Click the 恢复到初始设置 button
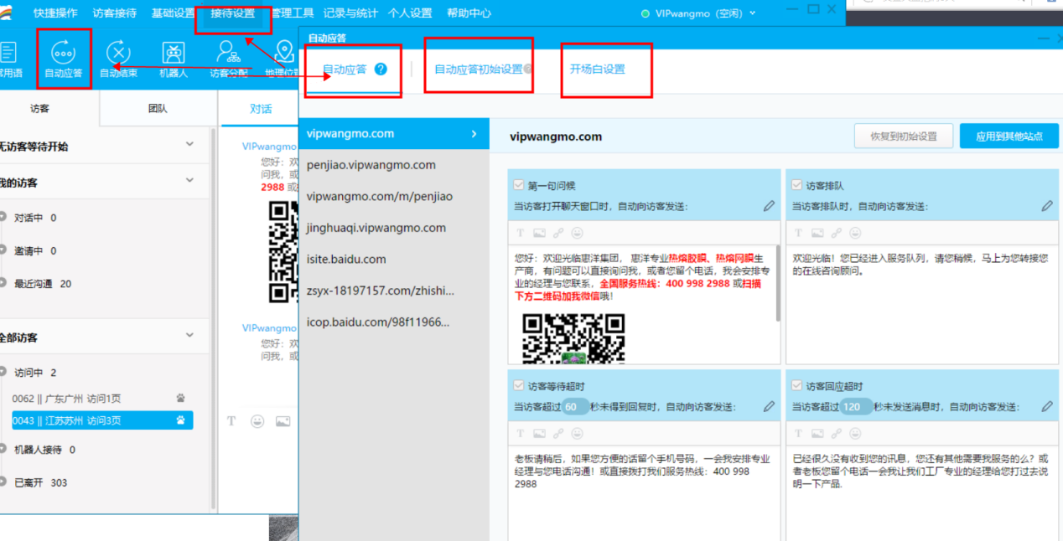The height and width of the screenshot is (541, 1063). (x=904, y=135)
